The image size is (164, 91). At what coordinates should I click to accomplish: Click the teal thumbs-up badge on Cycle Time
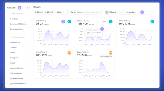tap(69, 22)
